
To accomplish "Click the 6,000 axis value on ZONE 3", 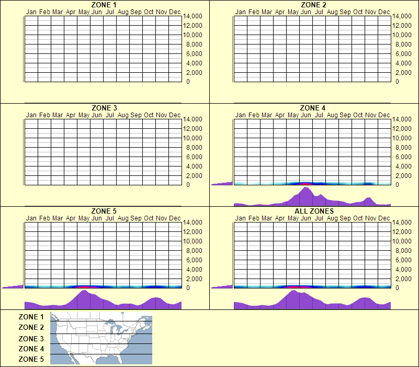I will pyautogui.click(x=194, y=157).
